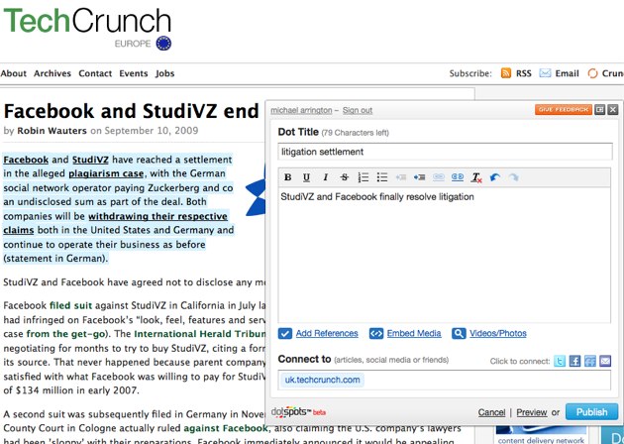Screen dimensions: 624x444
Task: Click the Add References link
Action: tap(327, 333)
